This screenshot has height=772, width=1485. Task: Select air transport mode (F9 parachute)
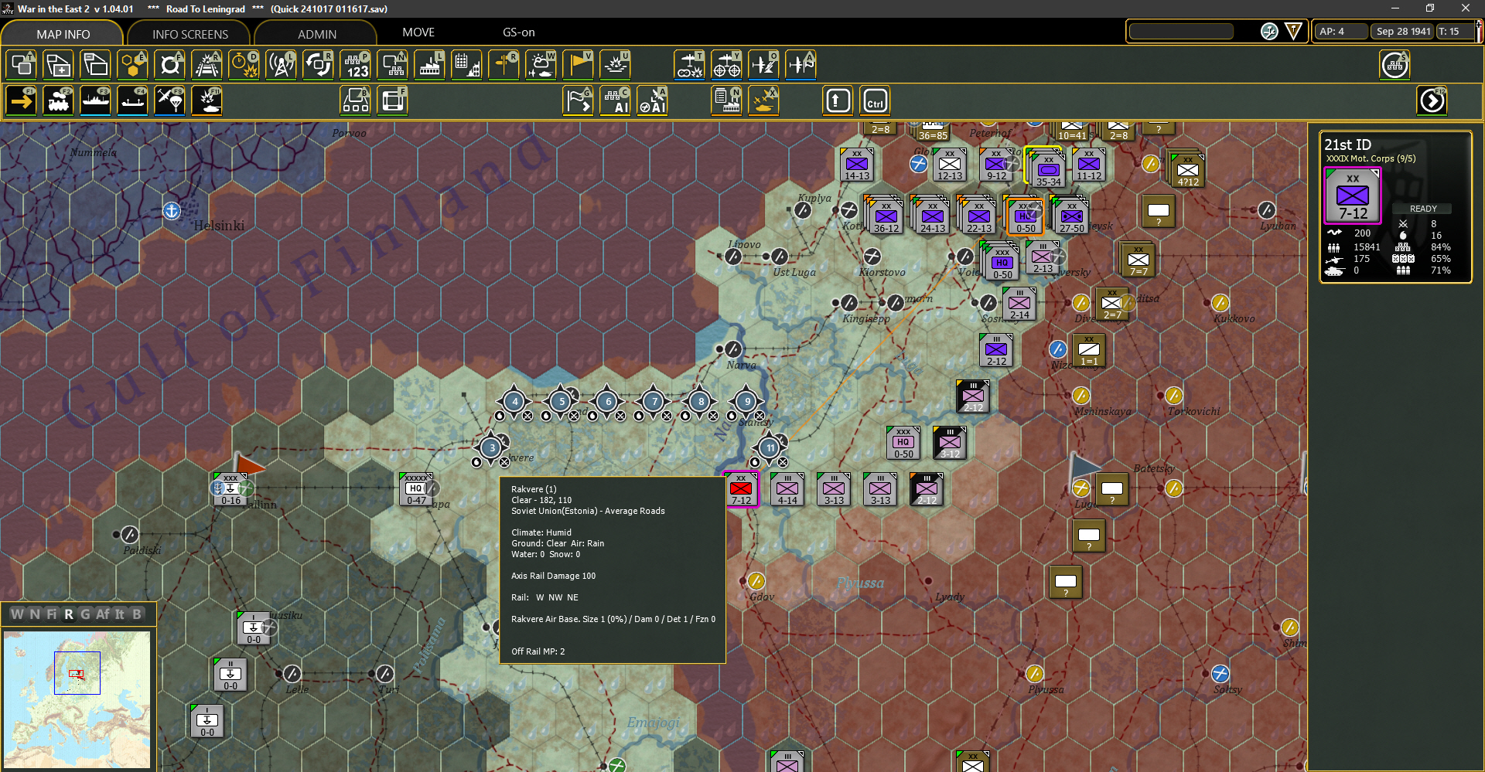click(169, 100)
